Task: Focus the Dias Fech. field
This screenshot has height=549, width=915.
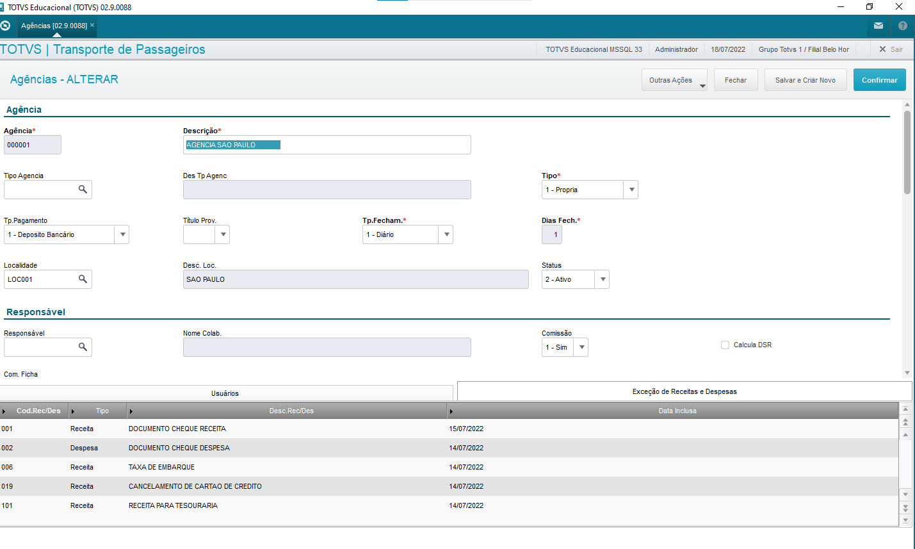Action: click(x=552, y=234)
